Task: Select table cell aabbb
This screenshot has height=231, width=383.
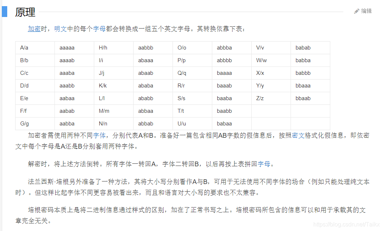Action: click(x=153, y=48)
